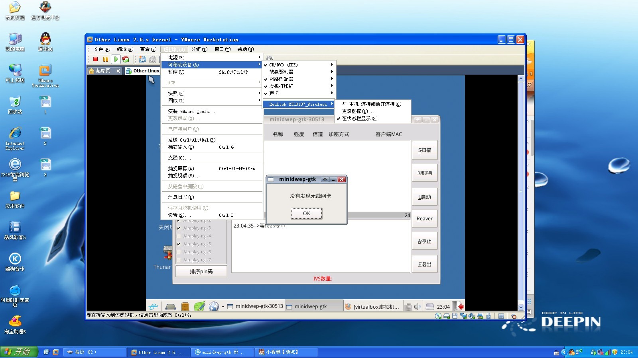Screen dimensions: 638x358
Task: Expand the 快照 submenu
Action: coord(212,93)
